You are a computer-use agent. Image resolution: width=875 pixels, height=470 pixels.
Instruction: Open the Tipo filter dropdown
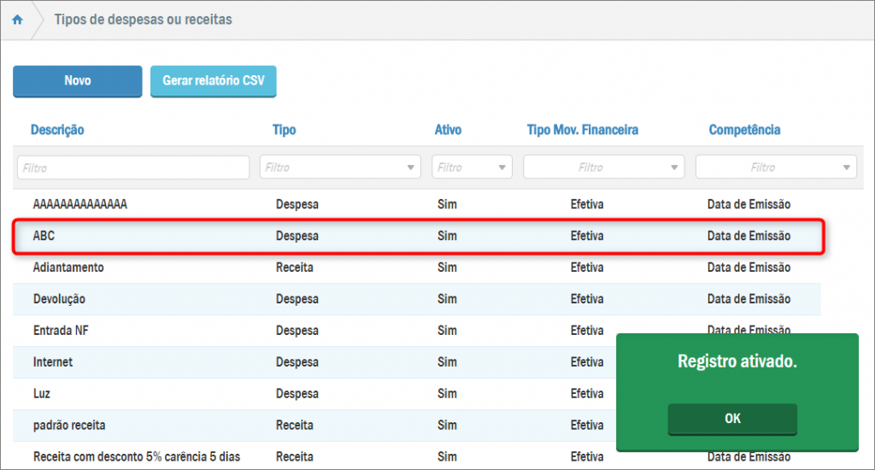click(340, 167)
